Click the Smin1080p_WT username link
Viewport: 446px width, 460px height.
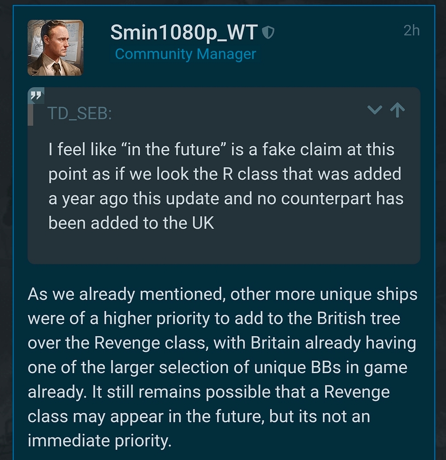[184, 31]
